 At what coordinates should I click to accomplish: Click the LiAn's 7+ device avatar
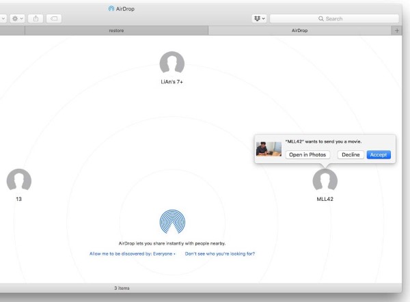(172, 64)
